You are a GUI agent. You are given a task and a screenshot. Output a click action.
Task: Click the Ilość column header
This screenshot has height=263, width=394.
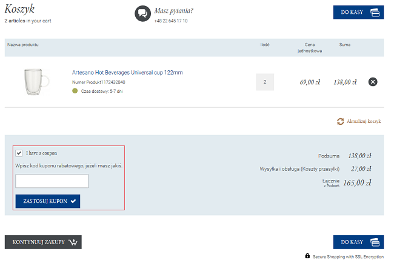pos(264,45)
